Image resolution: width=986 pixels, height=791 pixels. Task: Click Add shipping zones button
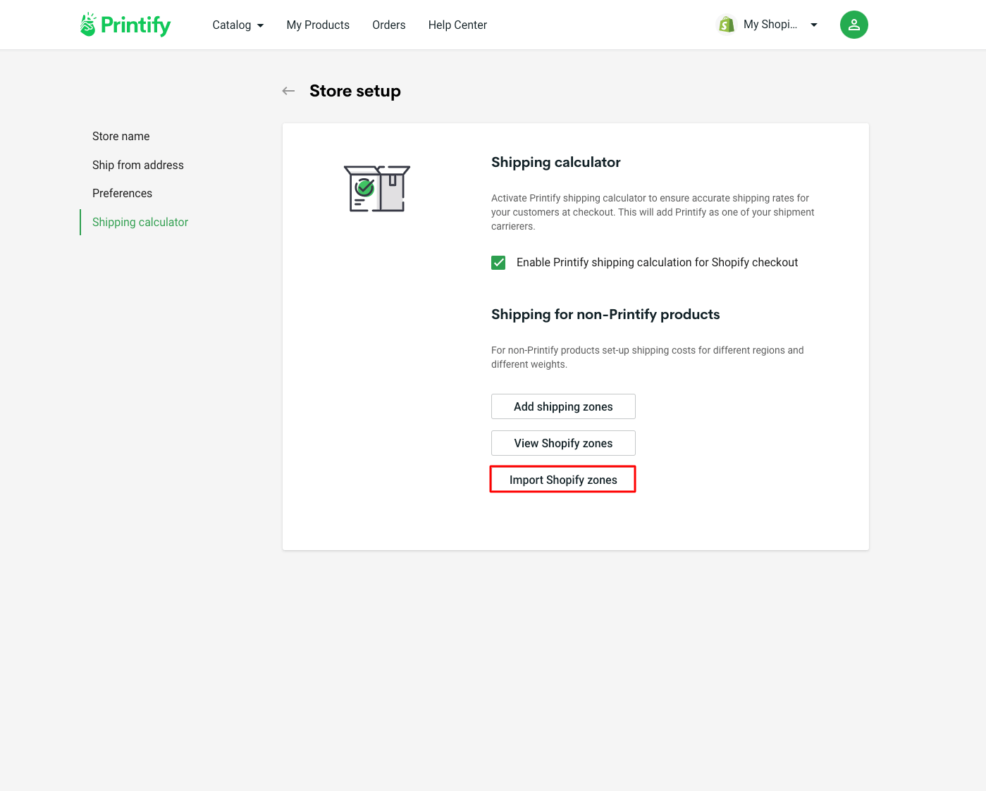pyautogui.click(x=563, y=406)
